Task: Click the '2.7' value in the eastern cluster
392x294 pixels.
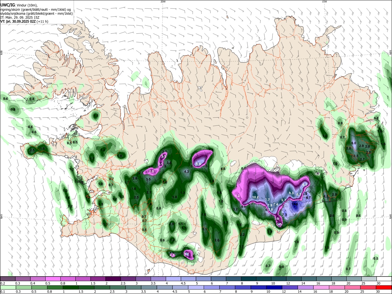Action: pyautogui.click(x=362, y=159)
